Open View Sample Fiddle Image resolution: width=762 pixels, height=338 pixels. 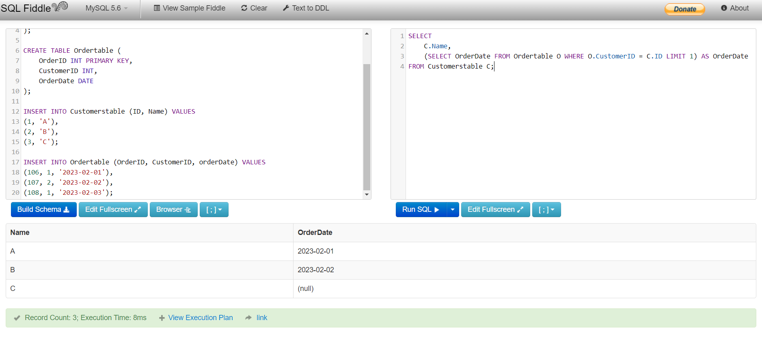point(189,8)
